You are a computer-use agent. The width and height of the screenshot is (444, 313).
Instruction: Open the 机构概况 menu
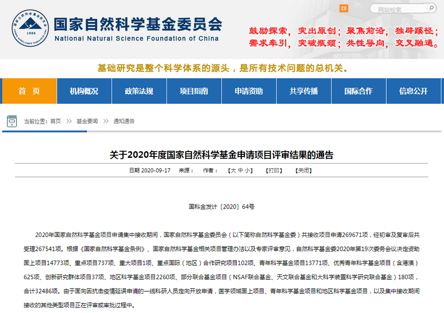(x=84, y=91)
